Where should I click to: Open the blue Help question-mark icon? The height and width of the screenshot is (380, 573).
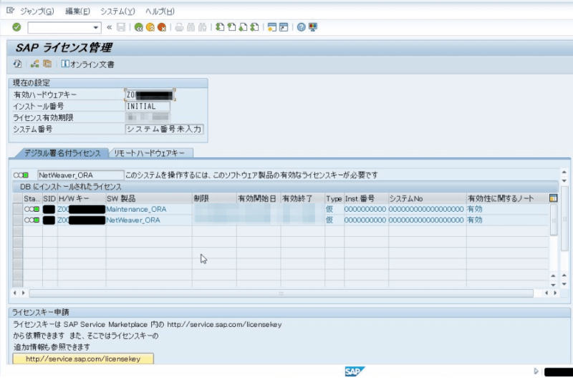pos(301,27)
